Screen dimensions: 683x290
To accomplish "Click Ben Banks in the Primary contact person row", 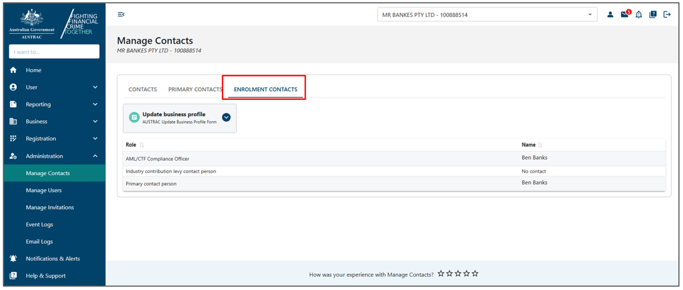I will coord(534,182).
